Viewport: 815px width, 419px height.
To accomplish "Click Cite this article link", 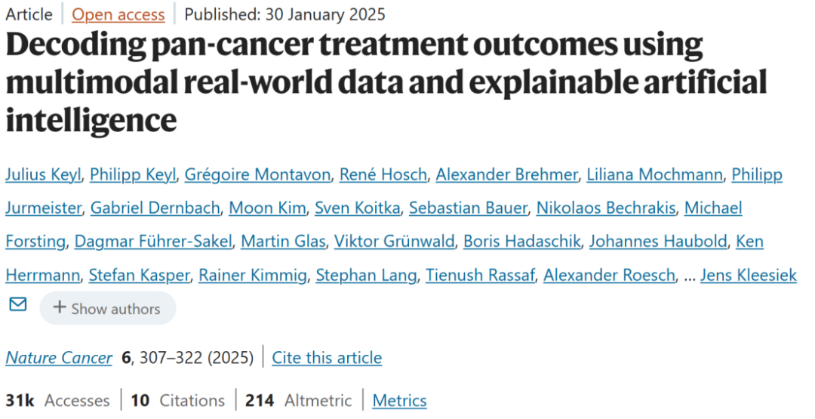I will [x=327, y=357].
